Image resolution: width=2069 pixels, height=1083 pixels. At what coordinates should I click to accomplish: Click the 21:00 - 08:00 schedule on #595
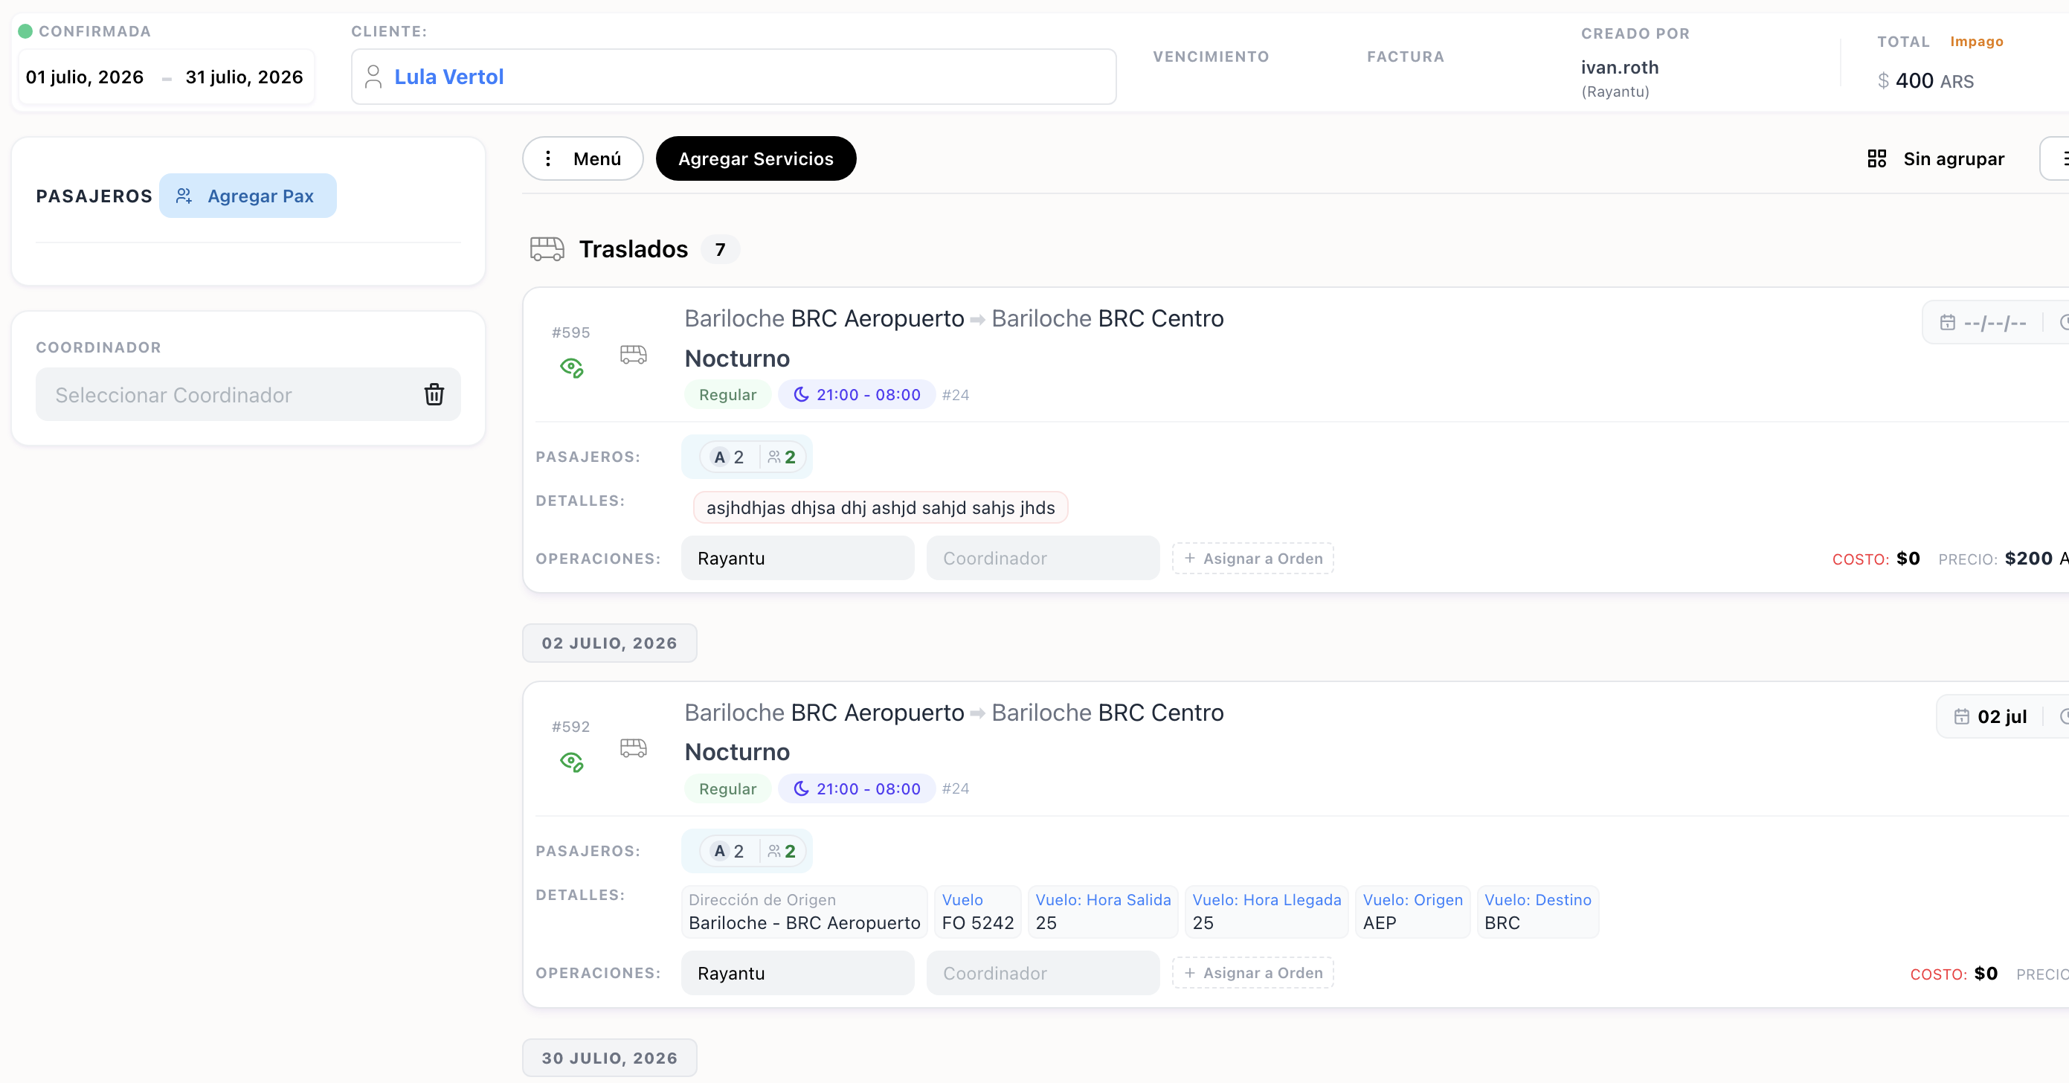pos(856,394)
